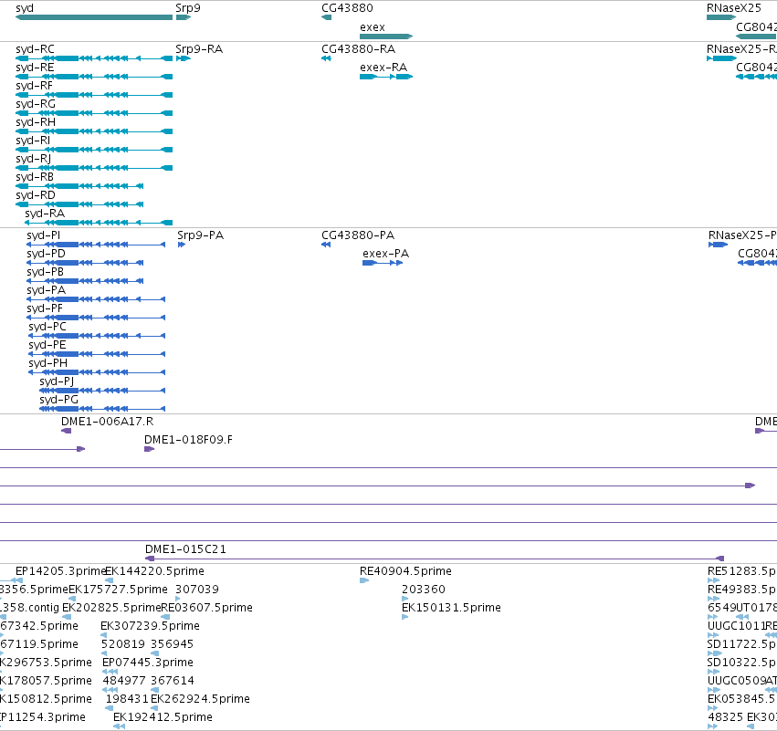This screenshot has width=777, height=731.
Task: Click transcript label syd-RF
Action: point(34,86)
